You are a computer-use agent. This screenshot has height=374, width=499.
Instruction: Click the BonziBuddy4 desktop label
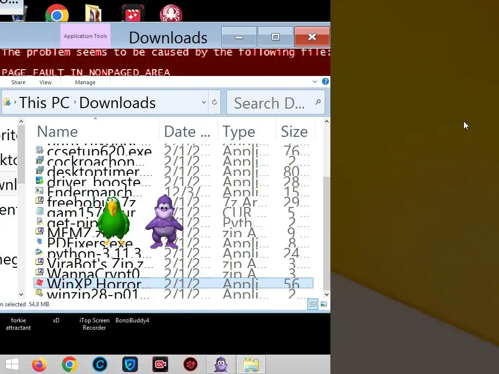(x=133, y=320)
